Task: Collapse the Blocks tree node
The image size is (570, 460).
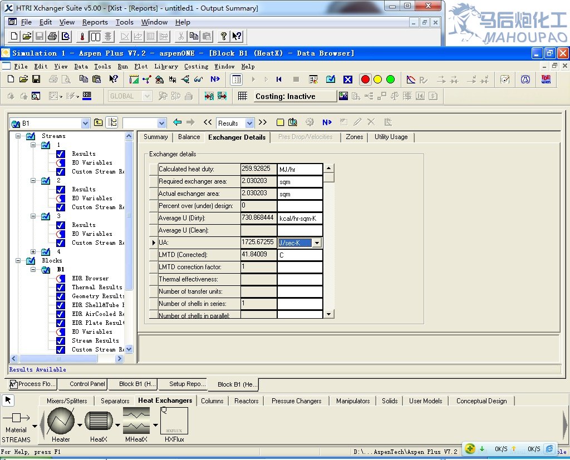Action: (x=18, y=260)
